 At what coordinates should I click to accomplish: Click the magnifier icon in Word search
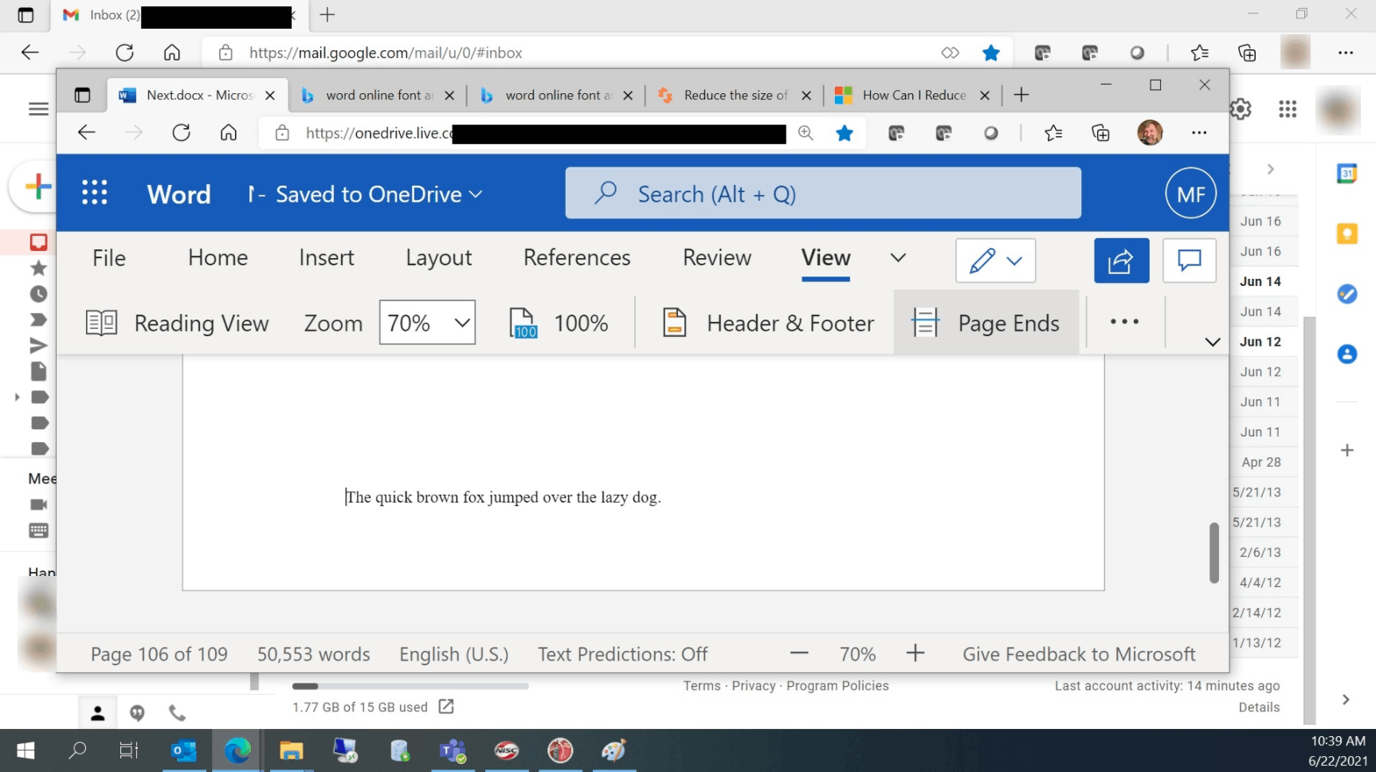click(606, 192)
